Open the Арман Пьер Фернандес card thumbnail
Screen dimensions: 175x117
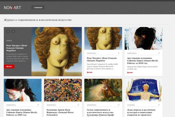point(63,90)
